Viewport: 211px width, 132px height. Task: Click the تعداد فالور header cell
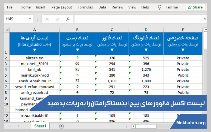tap(112, 44)
